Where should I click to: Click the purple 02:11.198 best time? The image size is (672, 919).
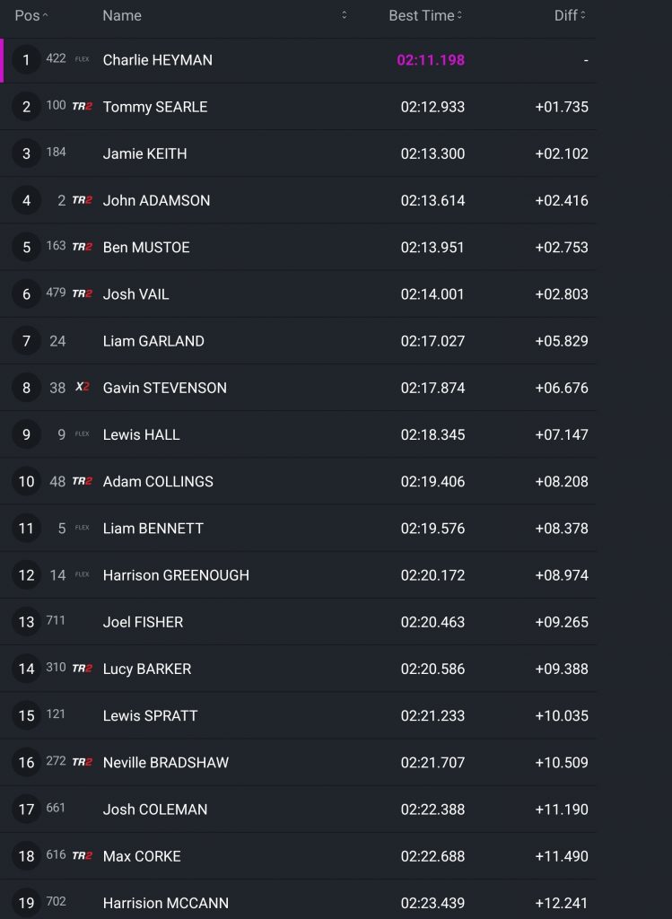tap(431, 60)
